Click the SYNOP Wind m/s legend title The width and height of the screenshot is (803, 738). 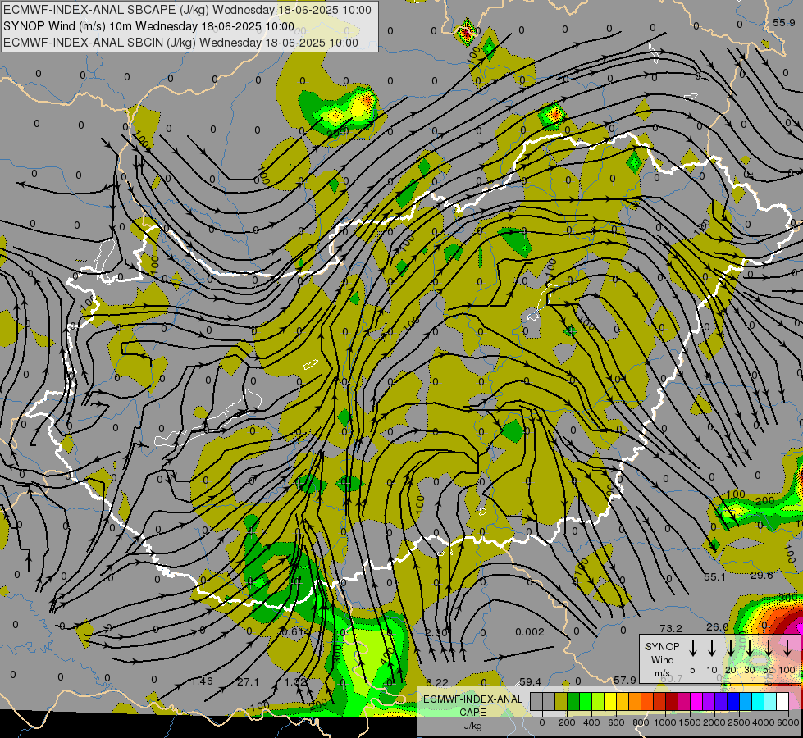(662, 660)
